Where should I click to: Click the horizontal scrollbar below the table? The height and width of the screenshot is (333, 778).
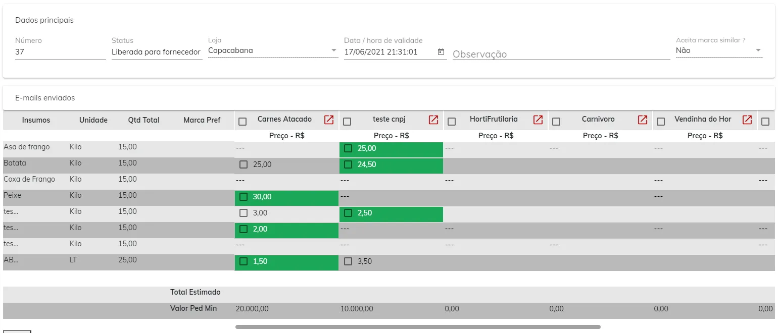(x=418, y=327)
